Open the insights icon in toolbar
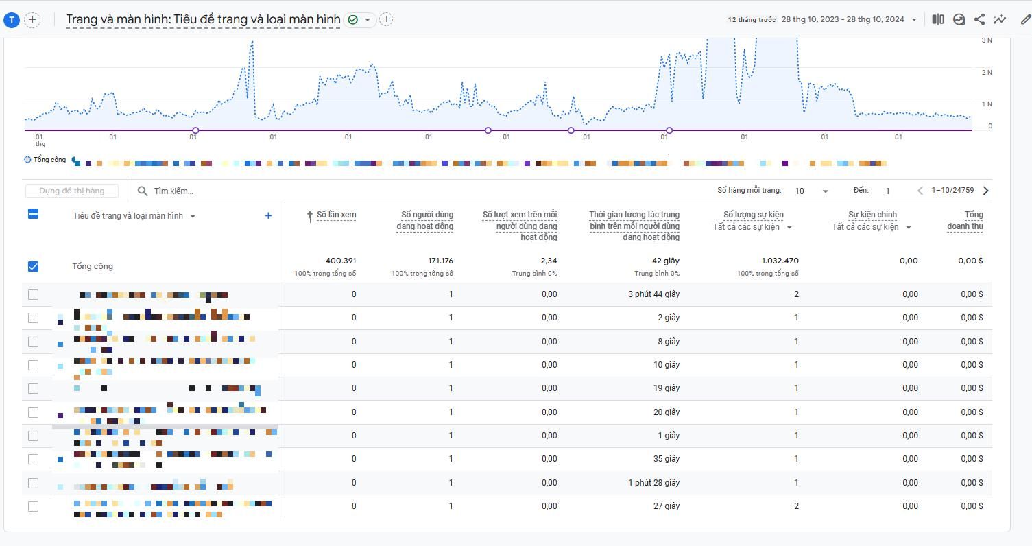This screenshot has height=546, width=1032. [x=959, y=19]
